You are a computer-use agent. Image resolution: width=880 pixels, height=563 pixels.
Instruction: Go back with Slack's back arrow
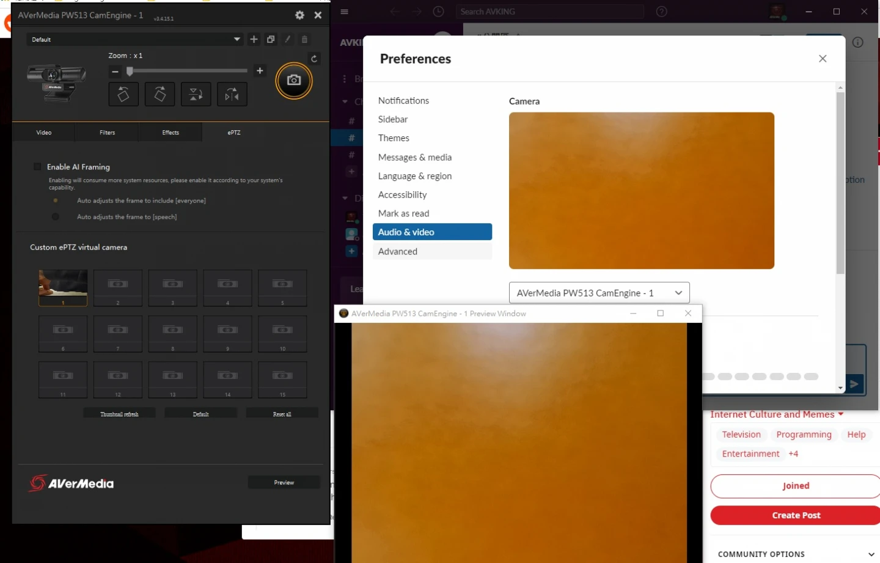click(x=395, y=12)
